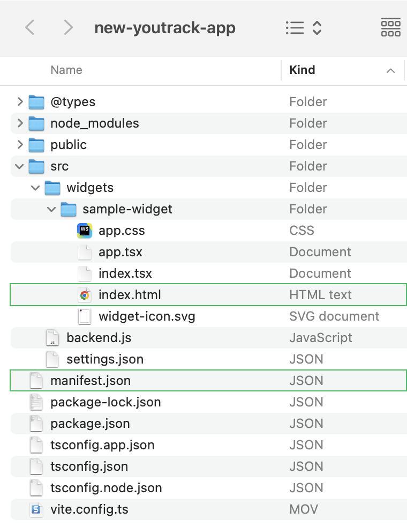Collapse the src folder
This screenshot has height=526, width=407.
tap(19, 166)
